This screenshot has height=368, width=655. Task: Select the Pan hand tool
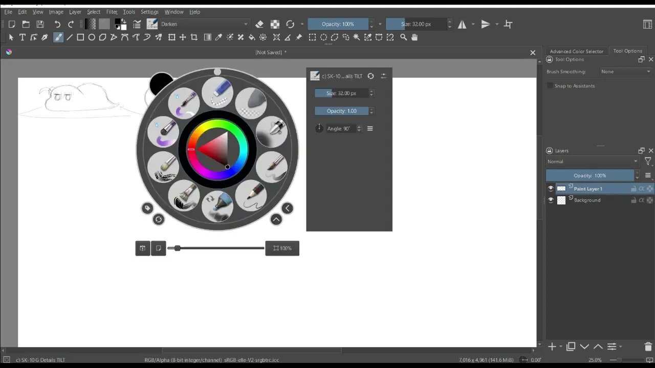pyautogui.click(x=414, y=37)
